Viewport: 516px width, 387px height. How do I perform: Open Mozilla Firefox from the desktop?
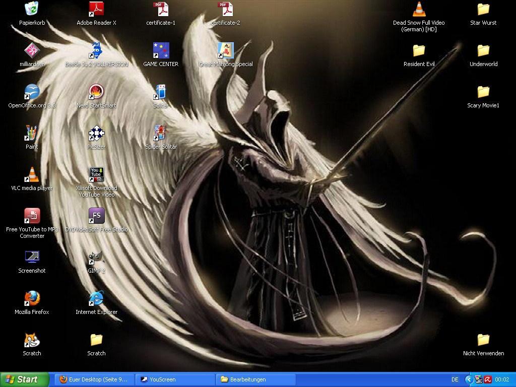pos(32,298)
